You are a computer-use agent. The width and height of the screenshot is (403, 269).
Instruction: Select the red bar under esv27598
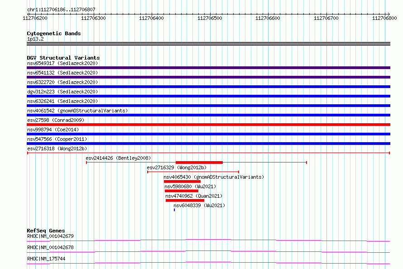point(208,125)
